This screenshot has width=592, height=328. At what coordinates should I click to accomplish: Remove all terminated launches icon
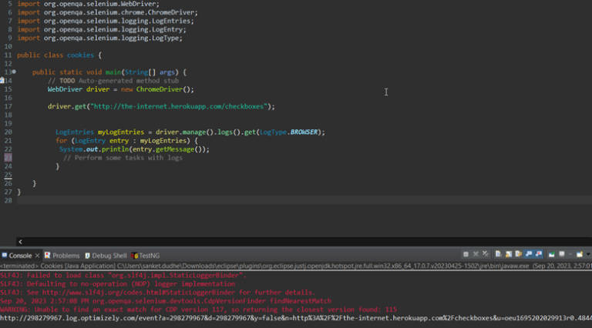click(x=485, y=254)
